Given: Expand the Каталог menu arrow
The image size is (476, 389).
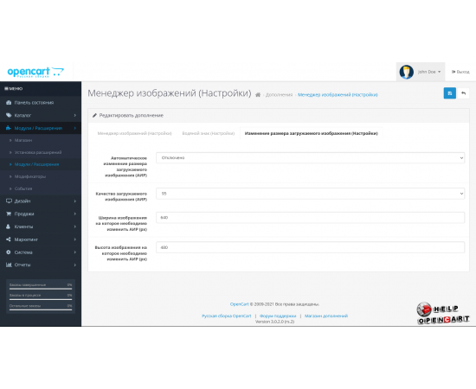Looking at the screenshot, I should [74, 115].
